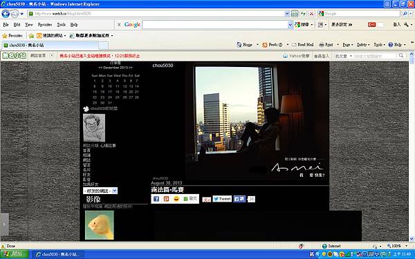
Task: Open the Edit menu
Action: click(x=17, y=25)
